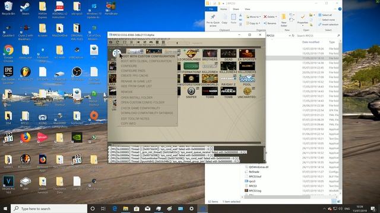
Task: Select the Brothers game thumbnail
Action: [x=210, y=53]
